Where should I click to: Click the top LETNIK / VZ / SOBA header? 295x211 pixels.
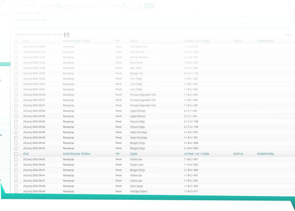click(x=197, y=41)
